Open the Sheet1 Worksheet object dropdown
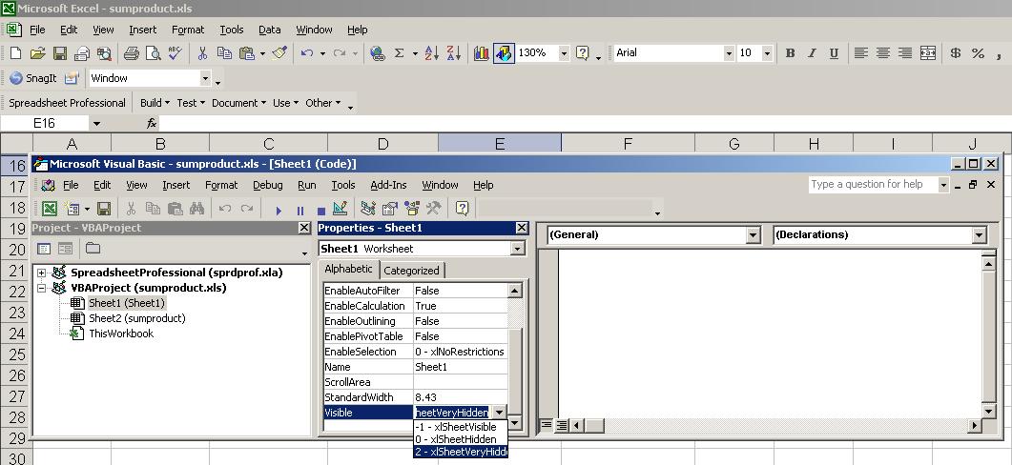This screenshot has height=465, width=1012. tap(517, 249)
